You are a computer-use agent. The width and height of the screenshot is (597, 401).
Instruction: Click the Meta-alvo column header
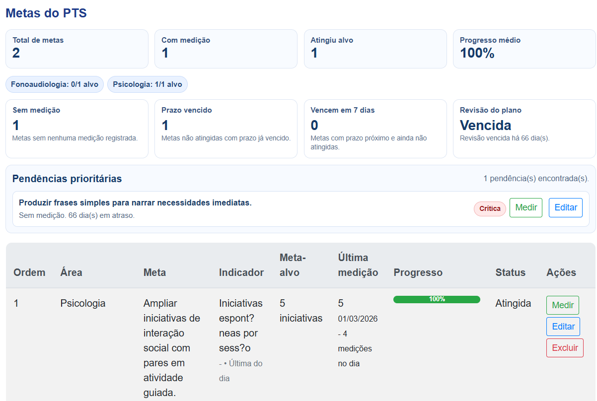coord(293,265)
